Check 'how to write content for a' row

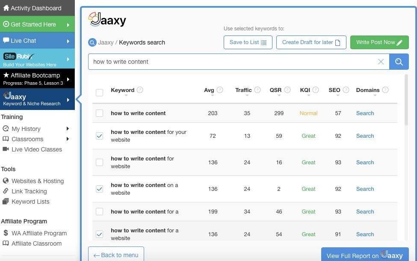point(100,211)
